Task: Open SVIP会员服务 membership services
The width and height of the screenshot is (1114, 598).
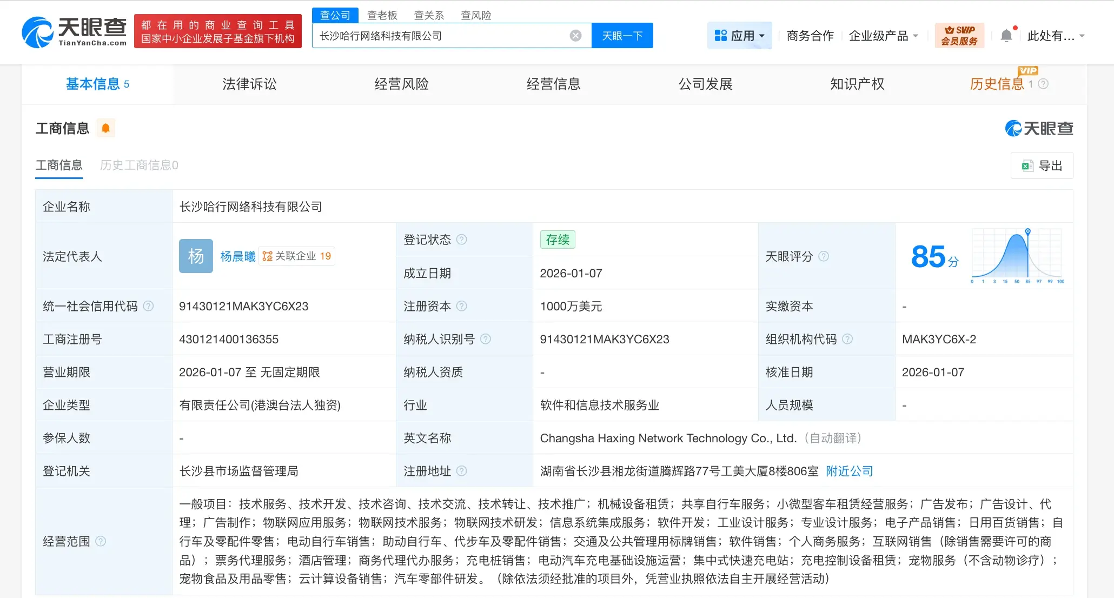Action: coord(959,35)
